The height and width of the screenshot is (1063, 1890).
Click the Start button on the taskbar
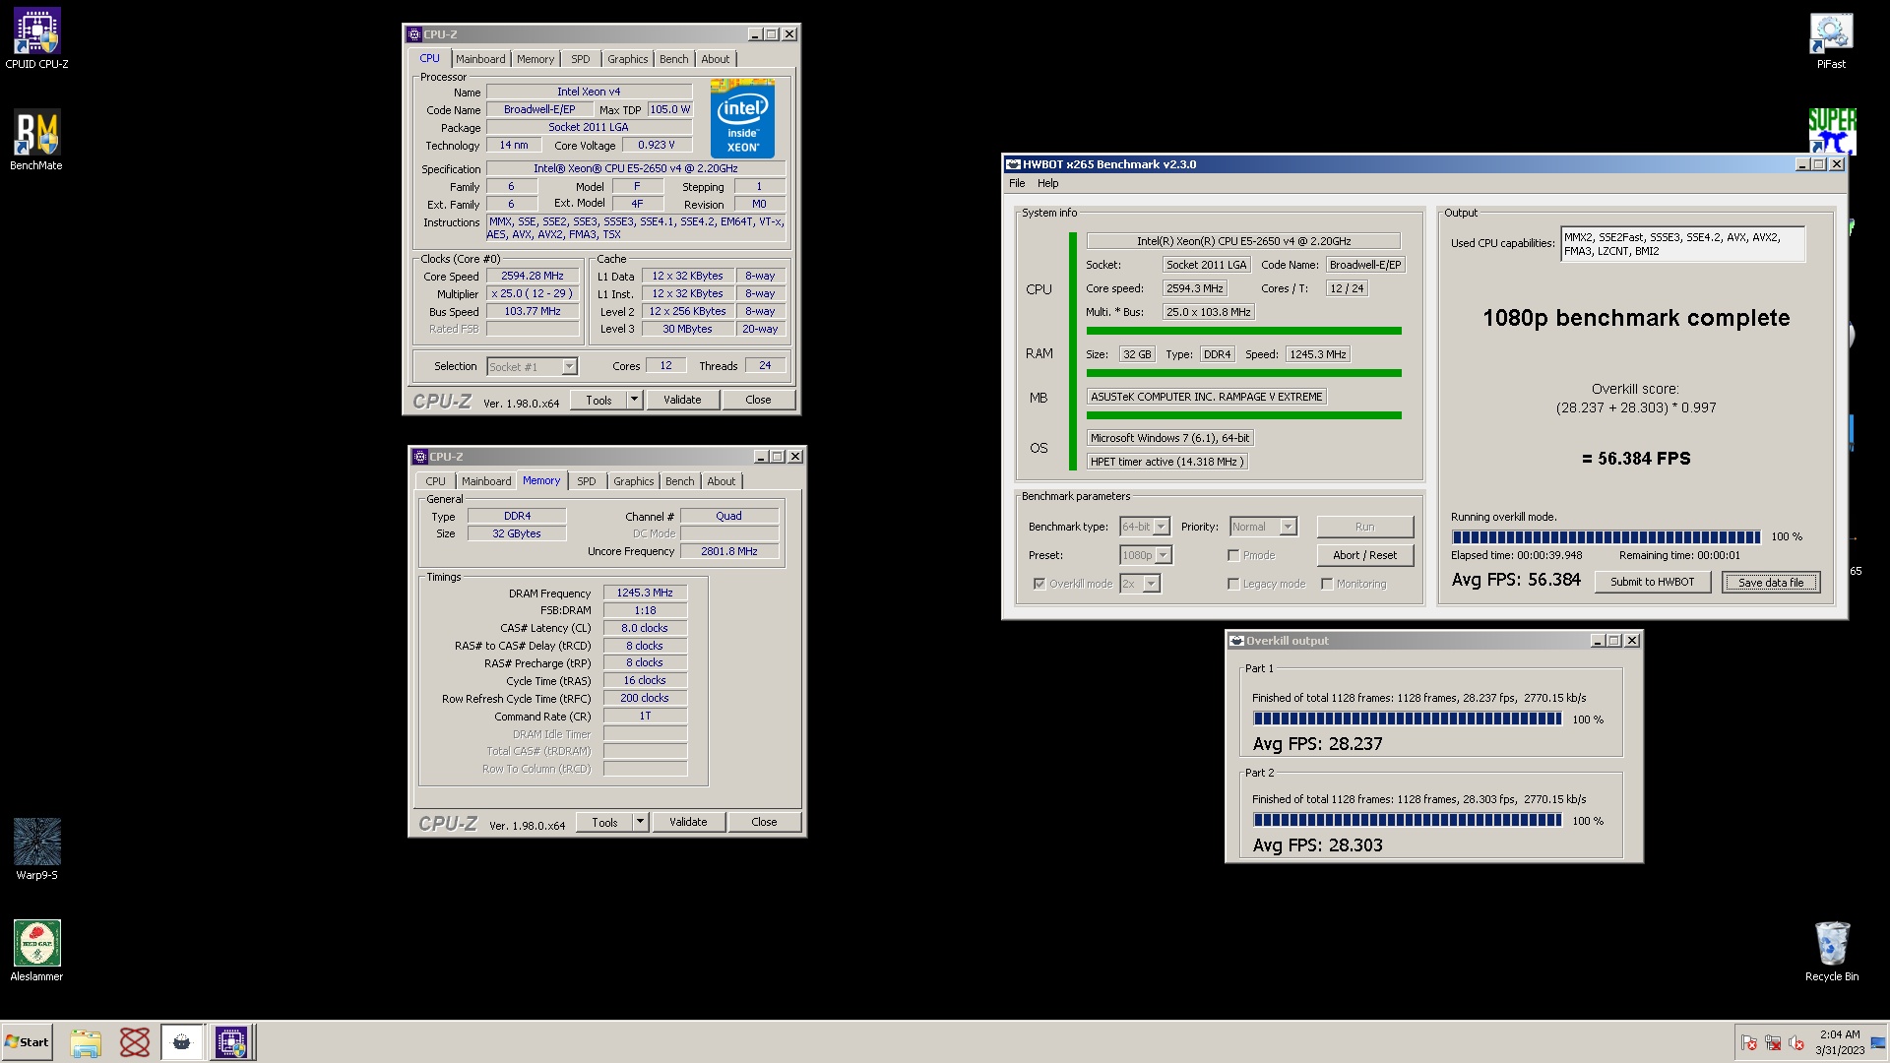(x=27, y=1042)
